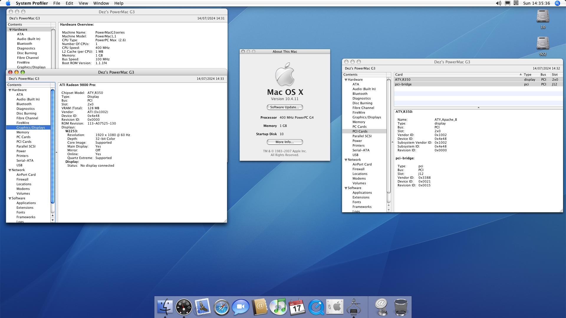Open the Mail stamp icon in Dock

[x=203, y=307]
